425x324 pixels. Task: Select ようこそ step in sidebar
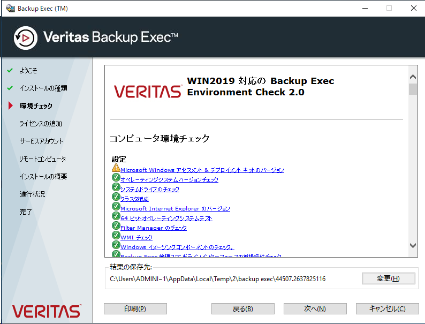tap(28, 71)
